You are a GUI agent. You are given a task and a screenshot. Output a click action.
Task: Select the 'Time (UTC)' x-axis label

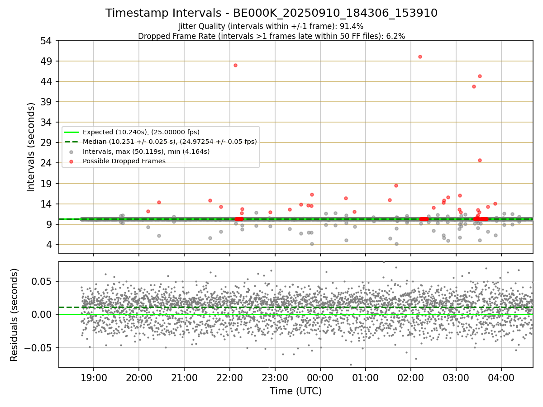pyautogui.click(x=296, y=391)
